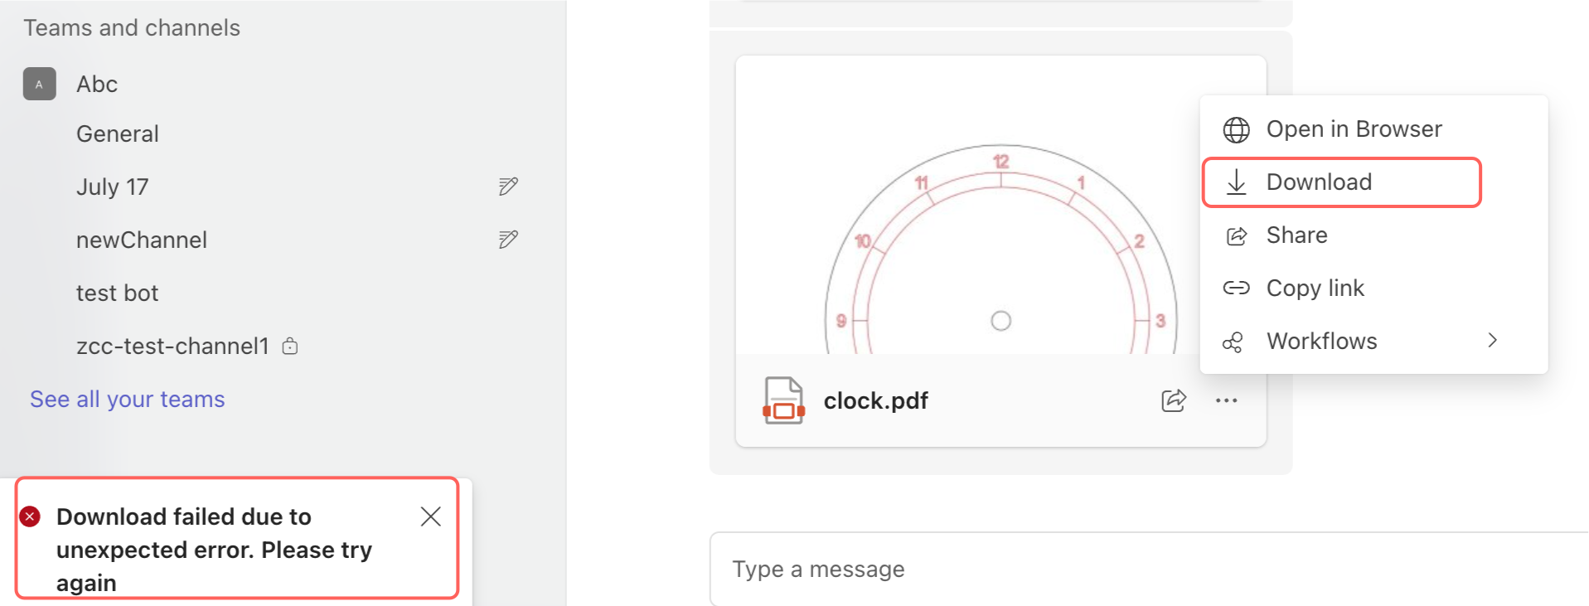Click the edit icon beside July 17
1589x606 pixels.
point(508,187)
